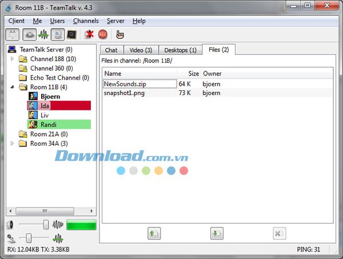
Task: Expand the Channel 188 tree node
Action: click(13, 59)
